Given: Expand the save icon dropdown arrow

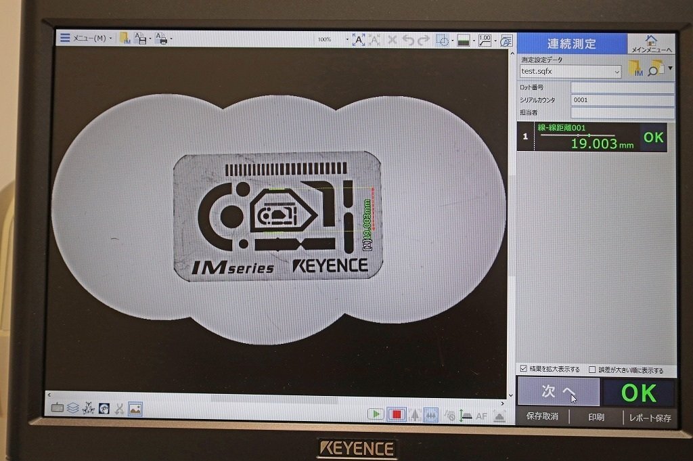Looking at the screenshot, I should [150, 39].
